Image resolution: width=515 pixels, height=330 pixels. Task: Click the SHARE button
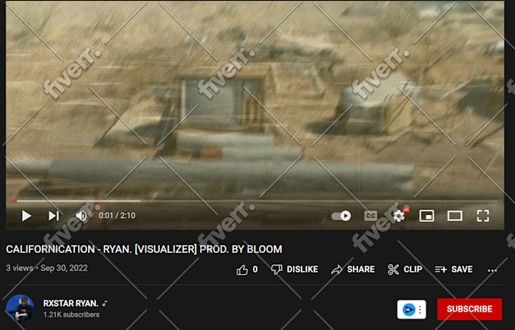[x=353, y=269]
